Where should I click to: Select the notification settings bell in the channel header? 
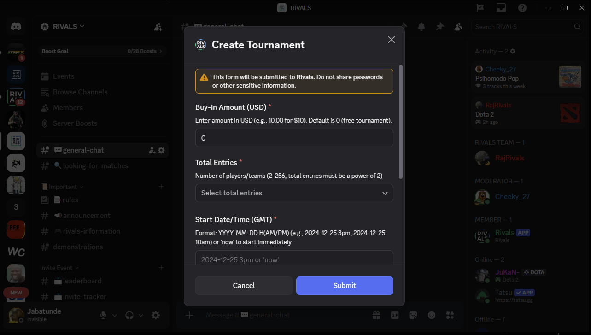[421, 27]
